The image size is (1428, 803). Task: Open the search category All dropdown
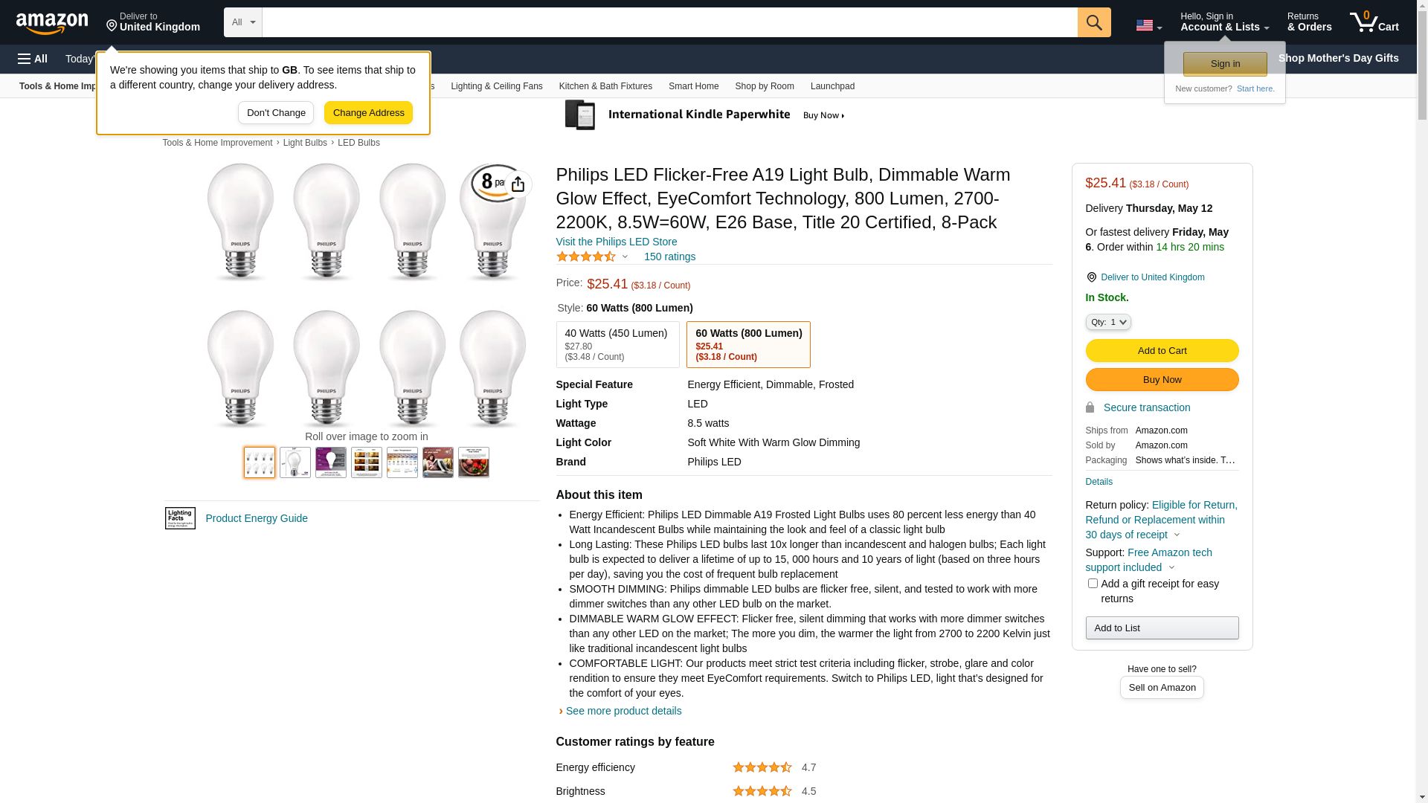tap(242, 22)
